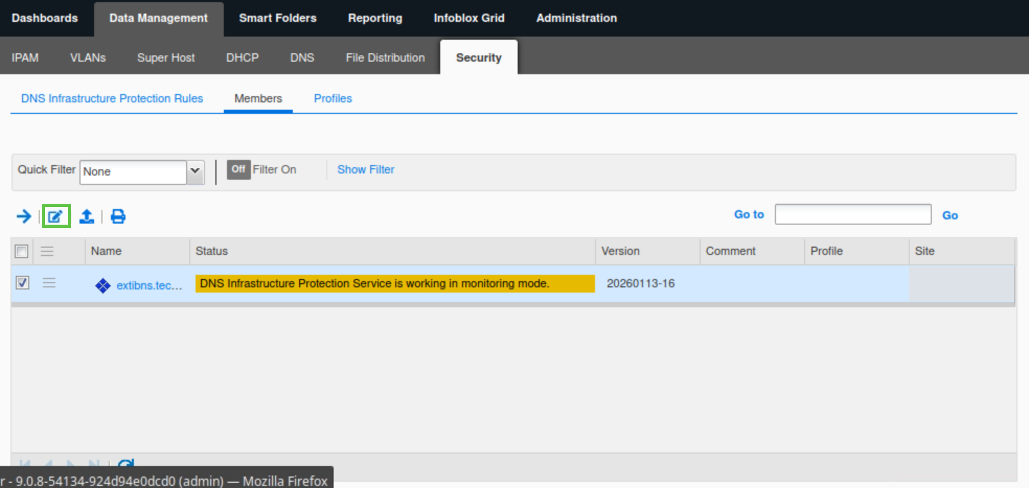
Task: Open the VLANs sub-tab
Action: [x=88, y=57]
